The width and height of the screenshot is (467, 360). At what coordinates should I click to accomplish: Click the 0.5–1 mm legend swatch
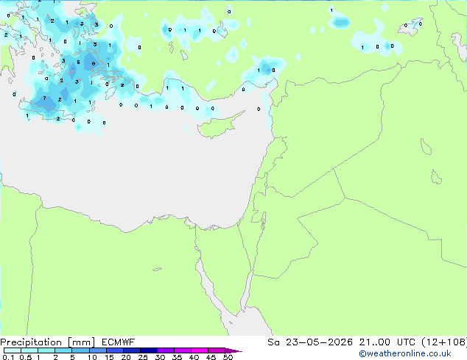pos(29,350)
